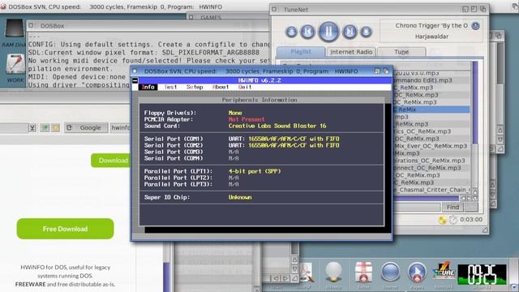The height and width of the screenshot is (292, 519).
Task: Click the depth gadget on DOSBox HWINFO window
Action: point(386,71)
